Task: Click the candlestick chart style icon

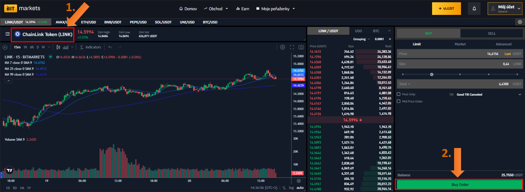Action: click(x=58, y=47)
